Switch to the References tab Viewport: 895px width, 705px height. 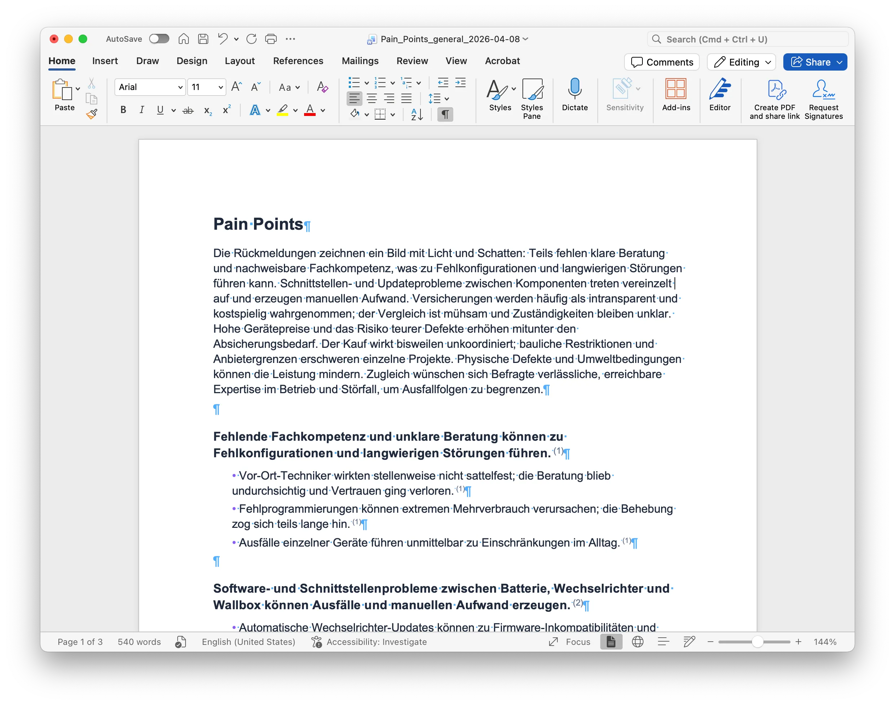[298, 61]
